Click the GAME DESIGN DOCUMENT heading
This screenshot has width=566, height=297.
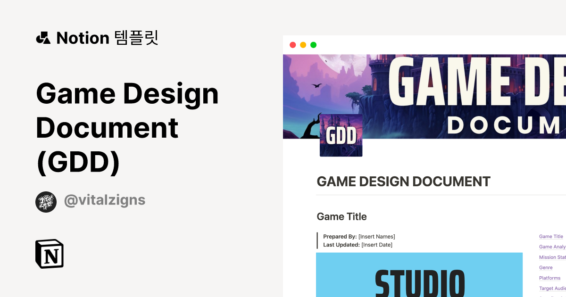point(404,181)
